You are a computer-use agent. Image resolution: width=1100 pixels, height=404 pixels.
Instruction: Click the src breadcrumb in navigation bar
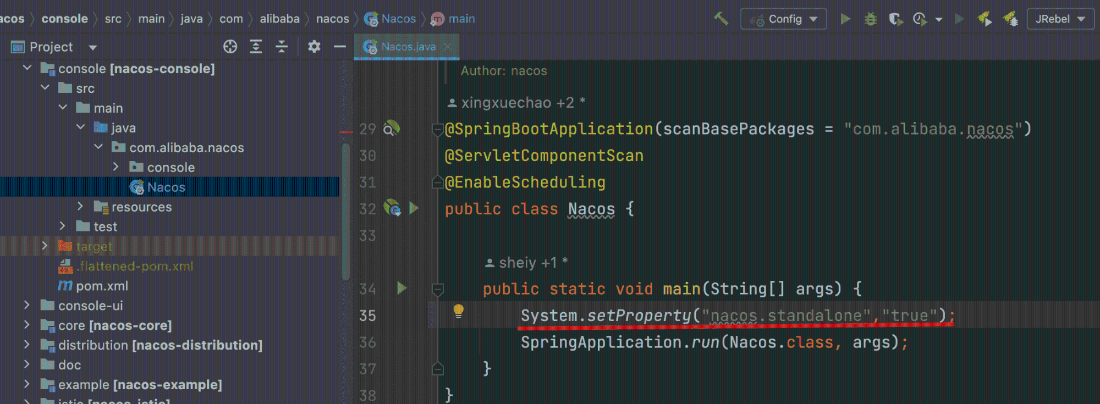coord(113,19)
